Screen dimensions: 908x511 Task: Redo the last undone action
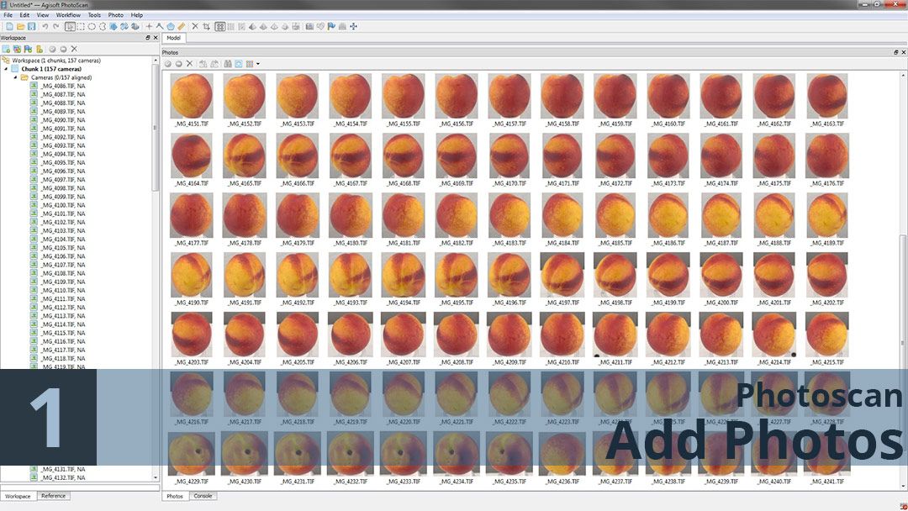56,27
